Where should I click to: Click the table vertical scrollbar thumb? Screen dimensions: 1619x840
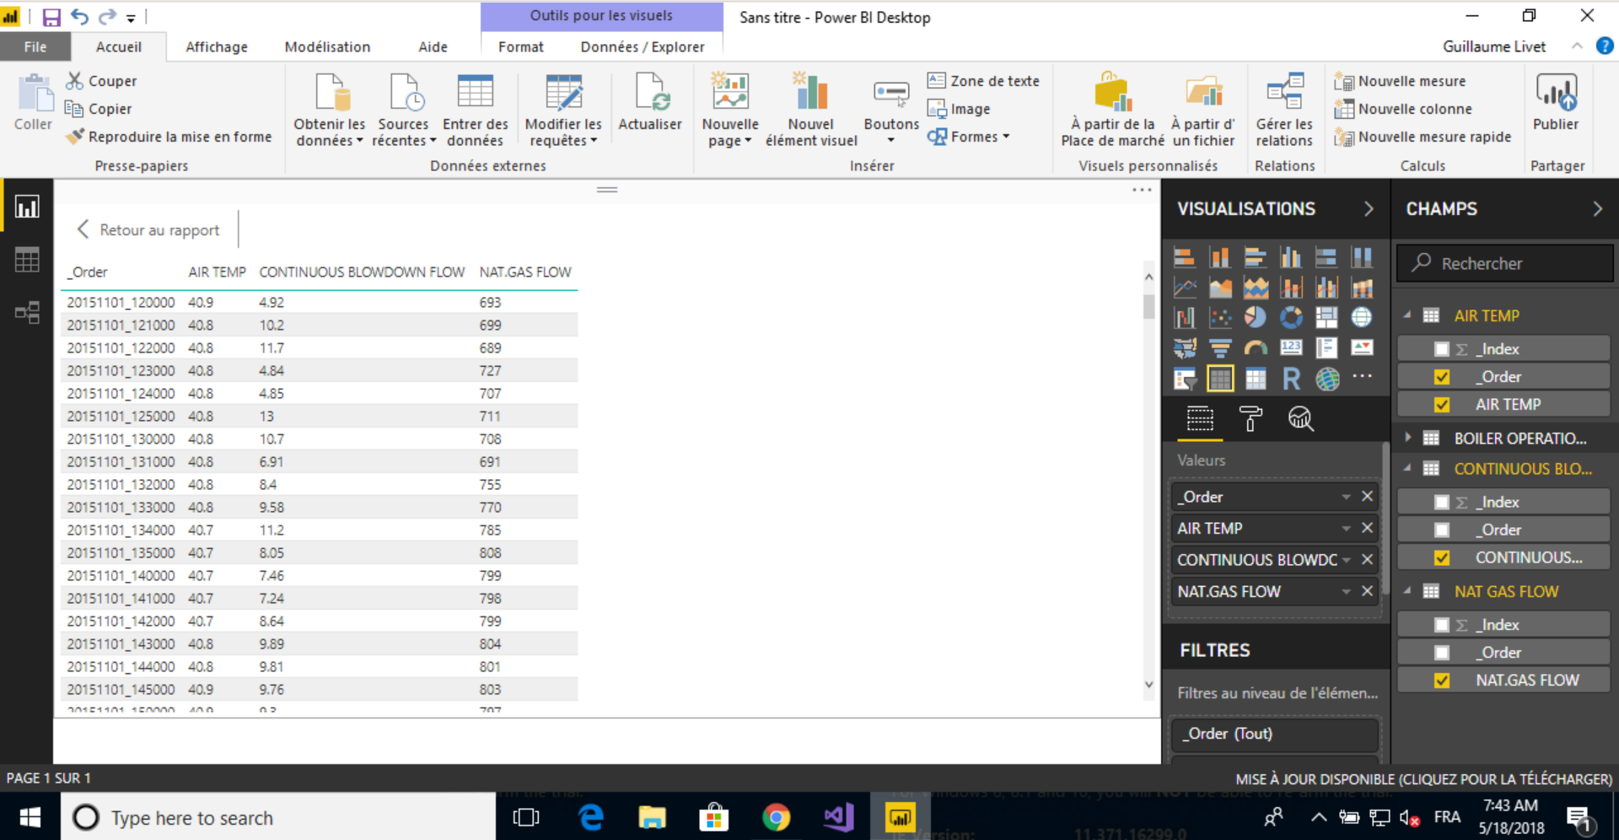coord(1148,306)
